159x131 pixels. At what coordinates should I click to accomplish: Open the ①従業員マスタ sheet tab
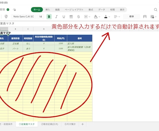click(27, 124)
